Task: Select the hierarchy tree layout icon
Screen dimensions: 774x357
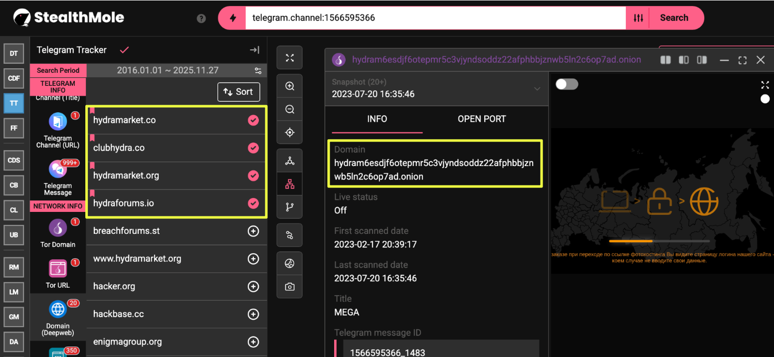Action: (289, 184)
